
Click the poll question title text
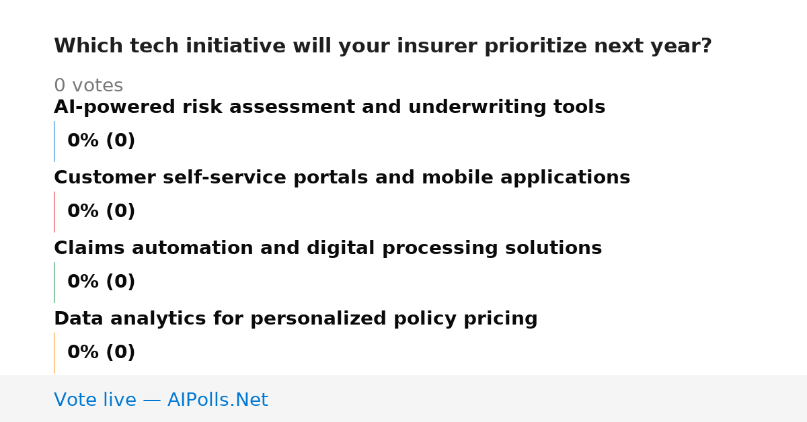[x=383, y=46]
